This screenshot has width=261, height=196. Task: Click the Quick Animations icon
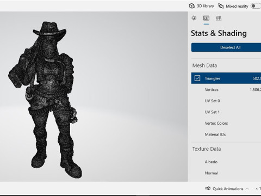tap(208, 188)
